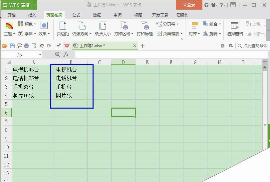Switch to the 数据 ribbon tab
The height and width of the screenshot is (182, 270).
point(97,15)
